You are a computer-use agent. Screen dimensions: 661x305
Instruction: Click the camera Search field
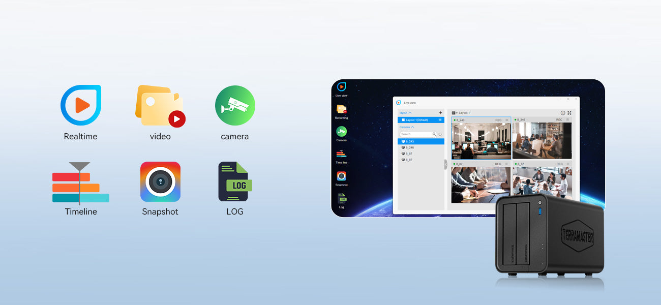tap(416, 134)
